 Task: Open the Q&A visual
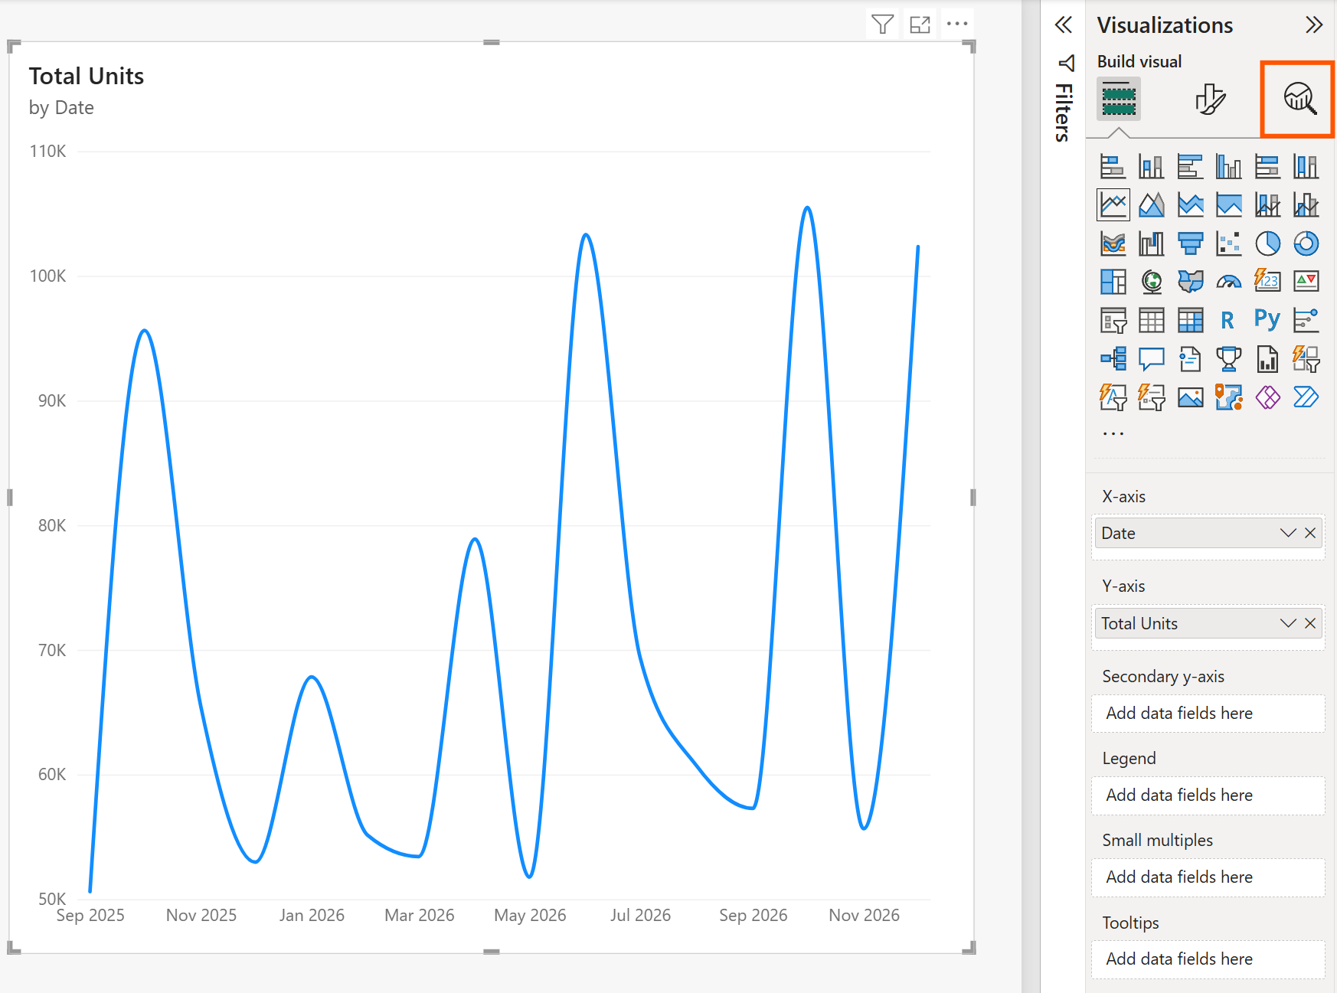tap(1152, 358)
